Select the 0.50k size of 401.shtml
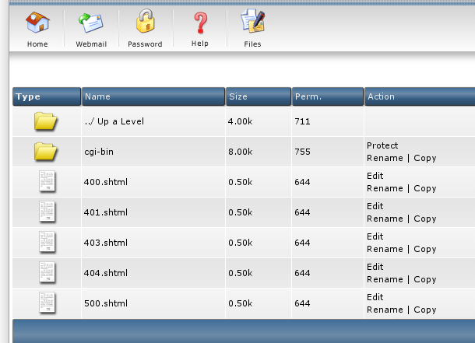The width and height of the screenshot is (475, 343). coord(241,212)
